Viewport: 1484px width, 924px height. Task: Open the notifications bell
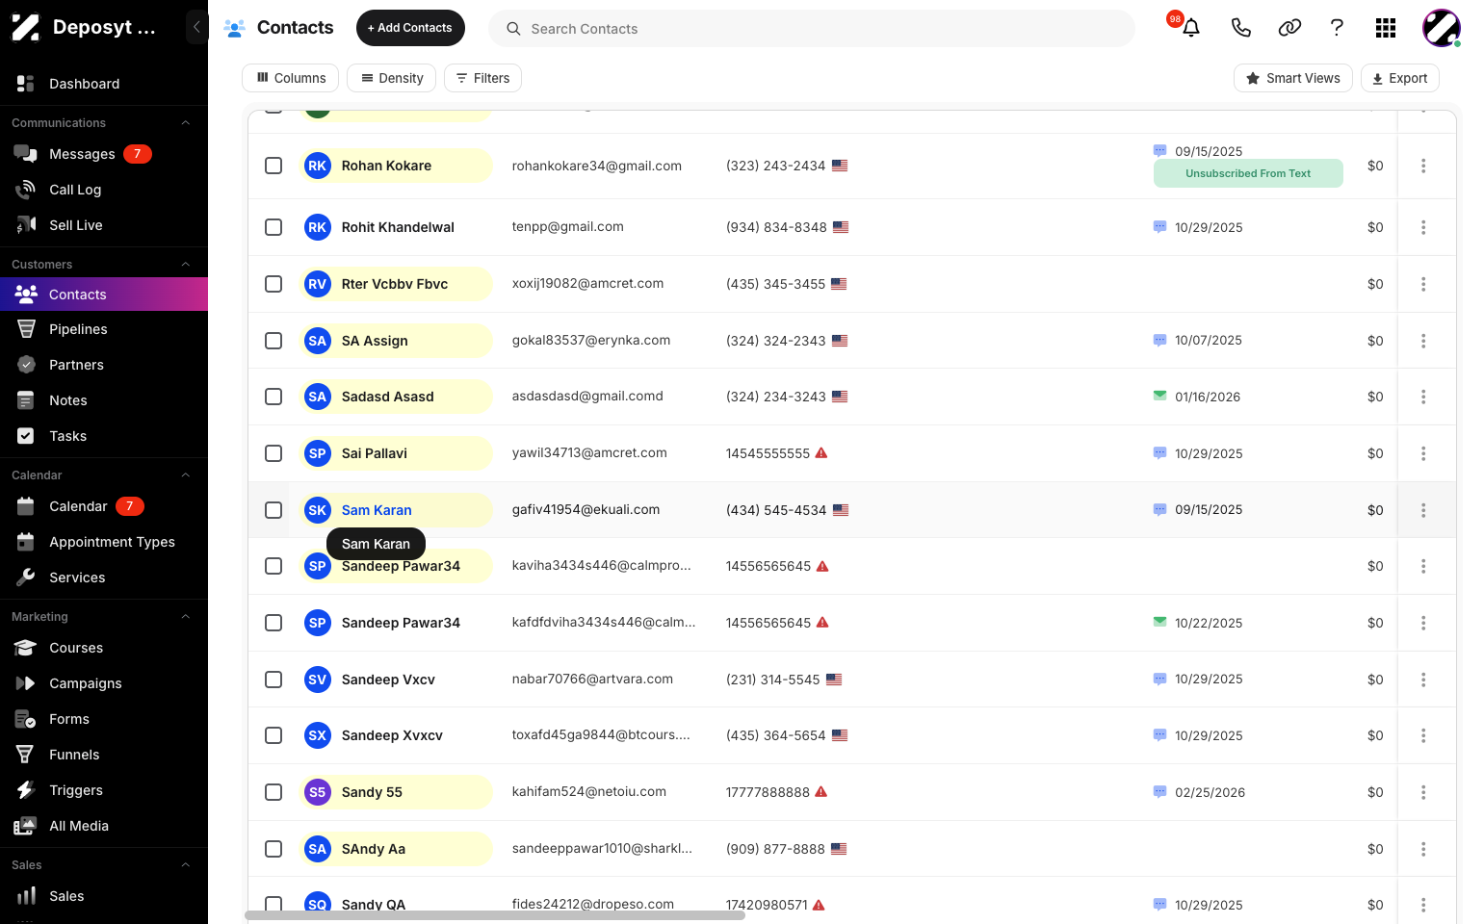click(1191, 28)
